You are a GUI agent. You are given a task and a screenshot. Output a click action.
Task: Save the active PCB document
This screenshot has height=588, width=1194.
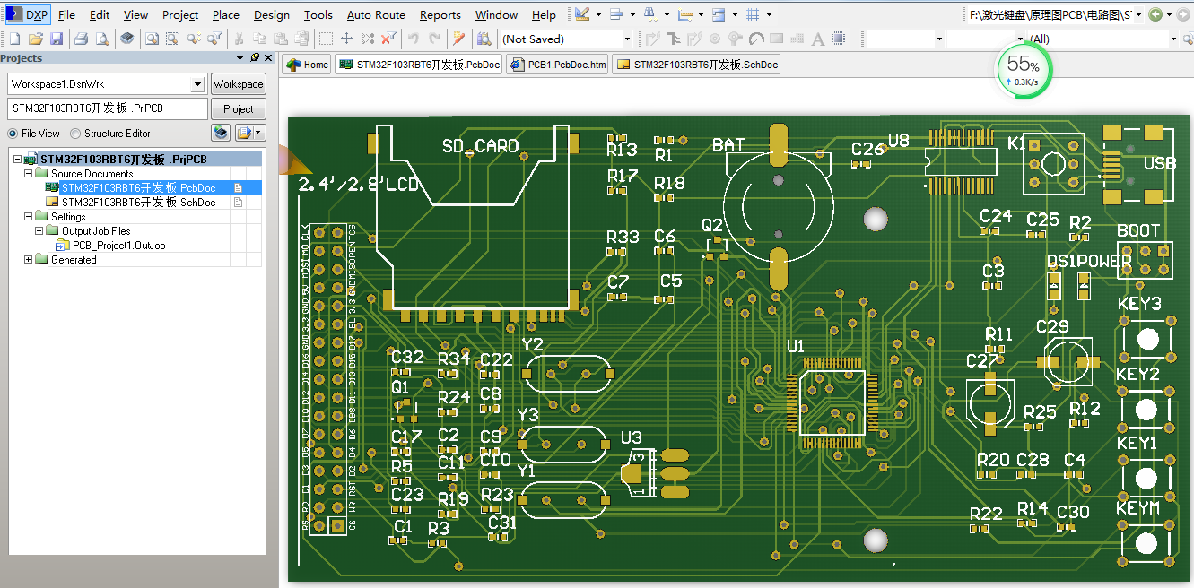[x=57, y=39]
